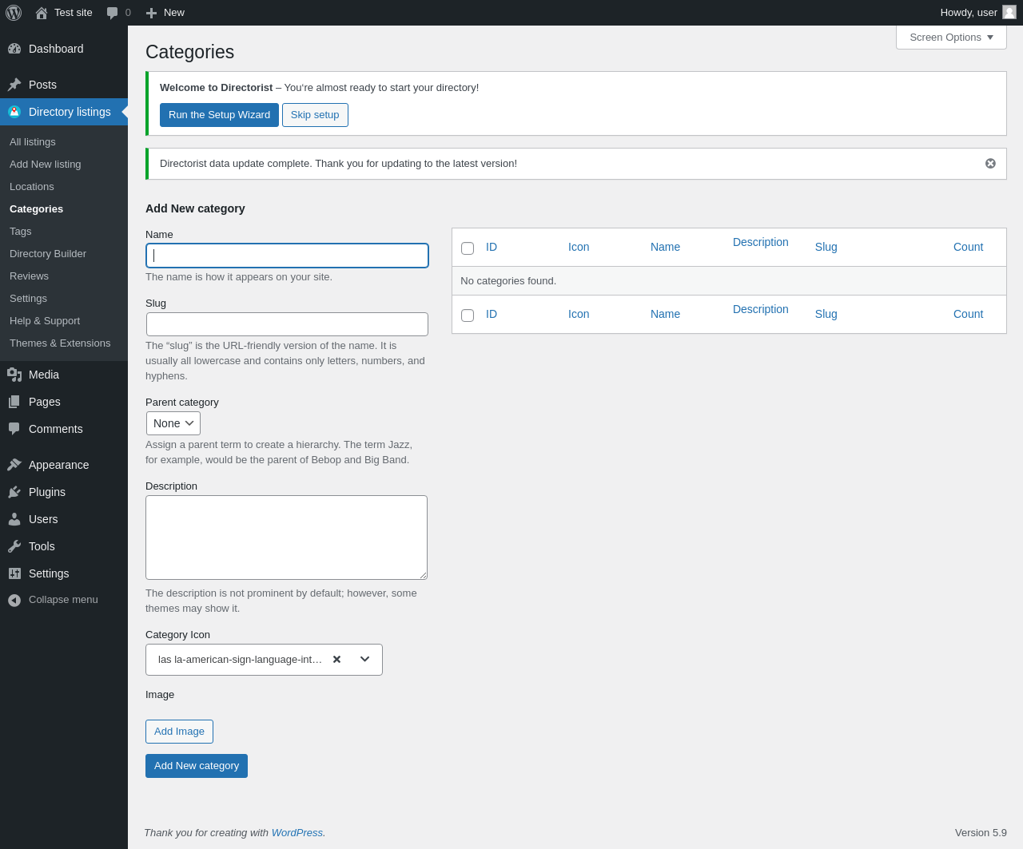Image resolution: width=1023 pixels, height=849 pixels.
Task: Expand the Category Icon chevron dropdown
Action: pyautogui.click(x=365, y=659)
